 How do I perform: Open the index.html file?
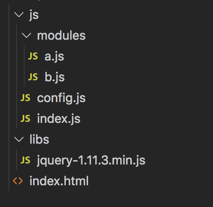point(59,181)
